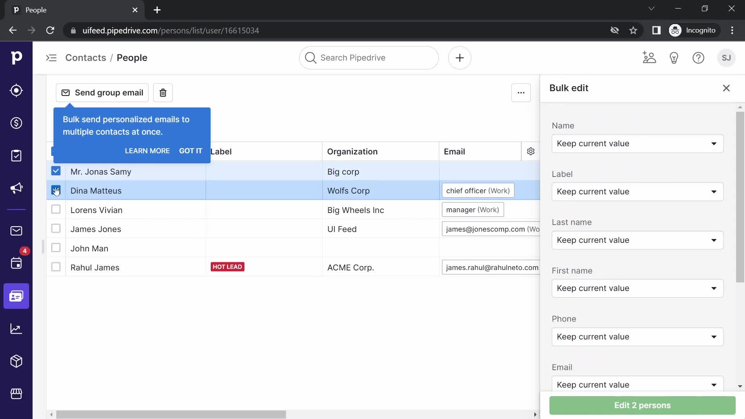This screenshot has width=745, height=419.
Task: Enable checkbox for Lorens Vivian
Action: [x=56, y=209]
